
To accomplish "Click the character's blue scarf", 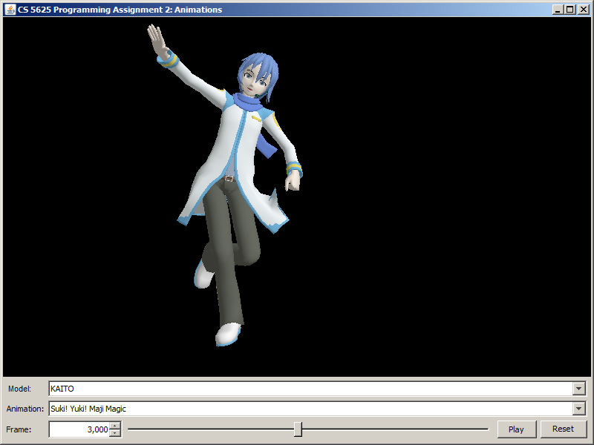I will [x=252, y=104].
